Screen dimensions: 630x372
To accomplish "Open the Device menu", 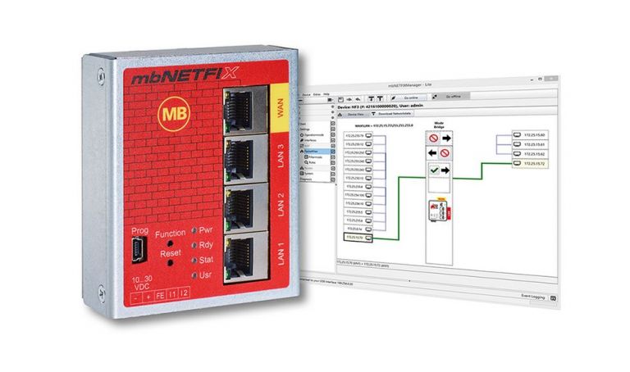I will (x=306, y=94).
